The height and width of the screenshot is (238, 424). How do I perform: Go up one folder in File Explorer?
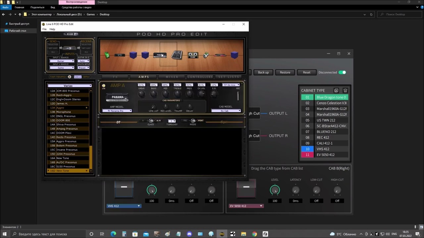click(x=20, y=14)
